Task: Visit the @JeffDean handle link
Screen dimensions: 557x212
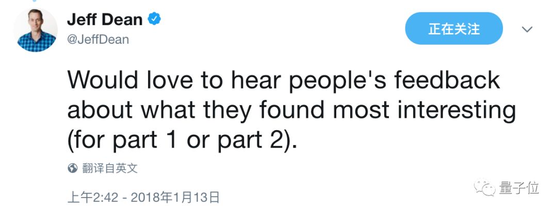Action: point(97,39)
